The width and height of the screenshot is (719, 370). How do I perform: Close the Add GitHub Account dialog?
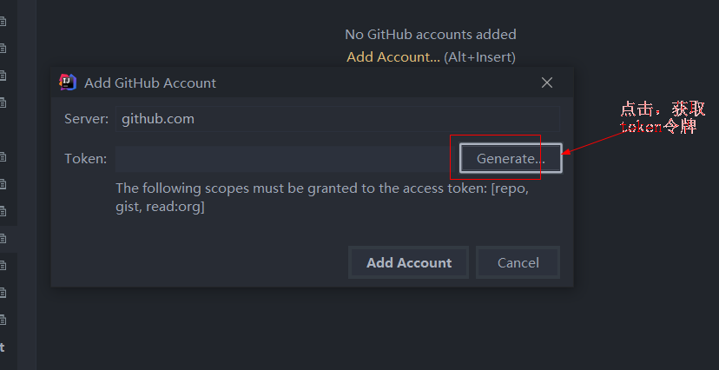click(x=546, y=83)
